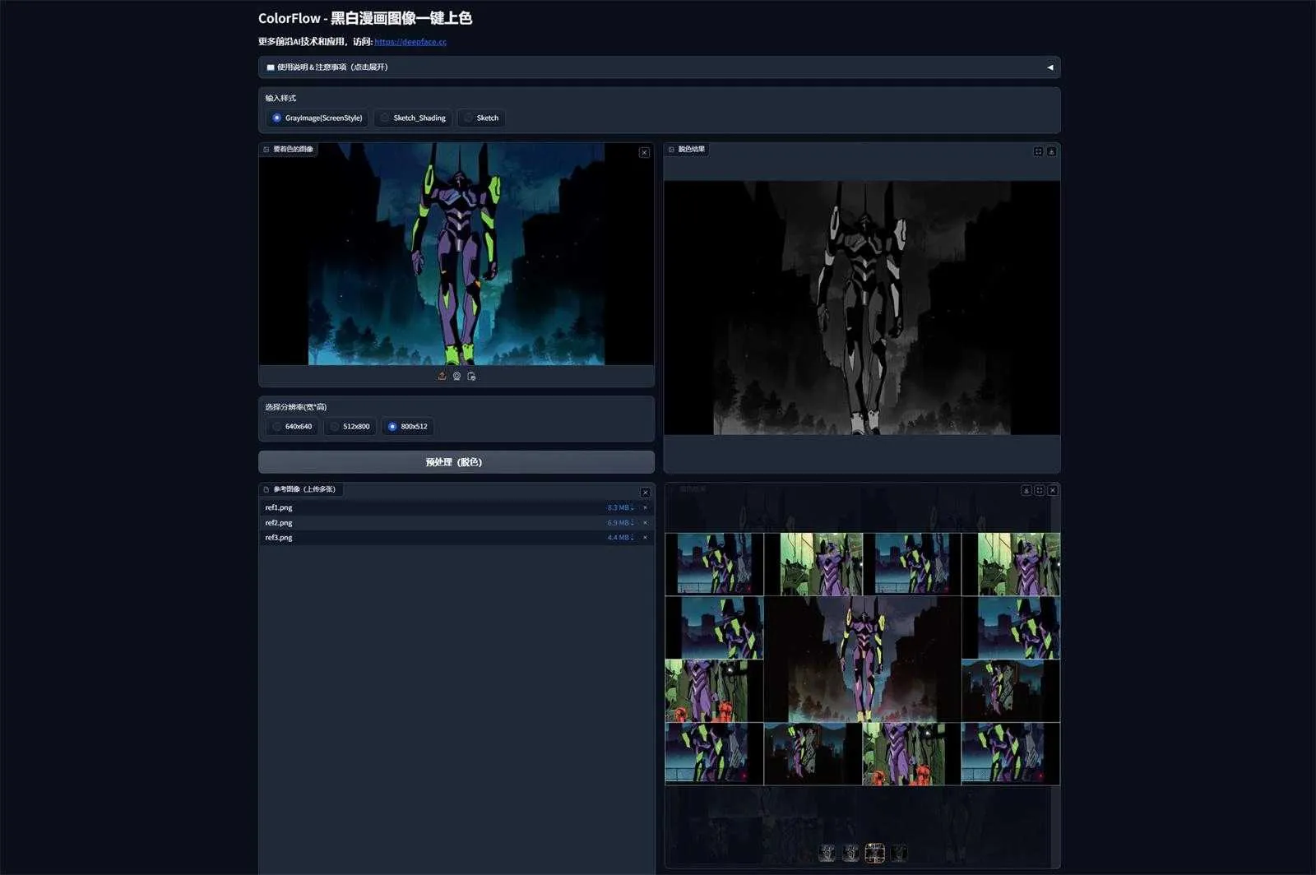This screenshot has width=1316, height=875.
Task: Open fullscreen view of the results gallery panel
Action: 1039,490
